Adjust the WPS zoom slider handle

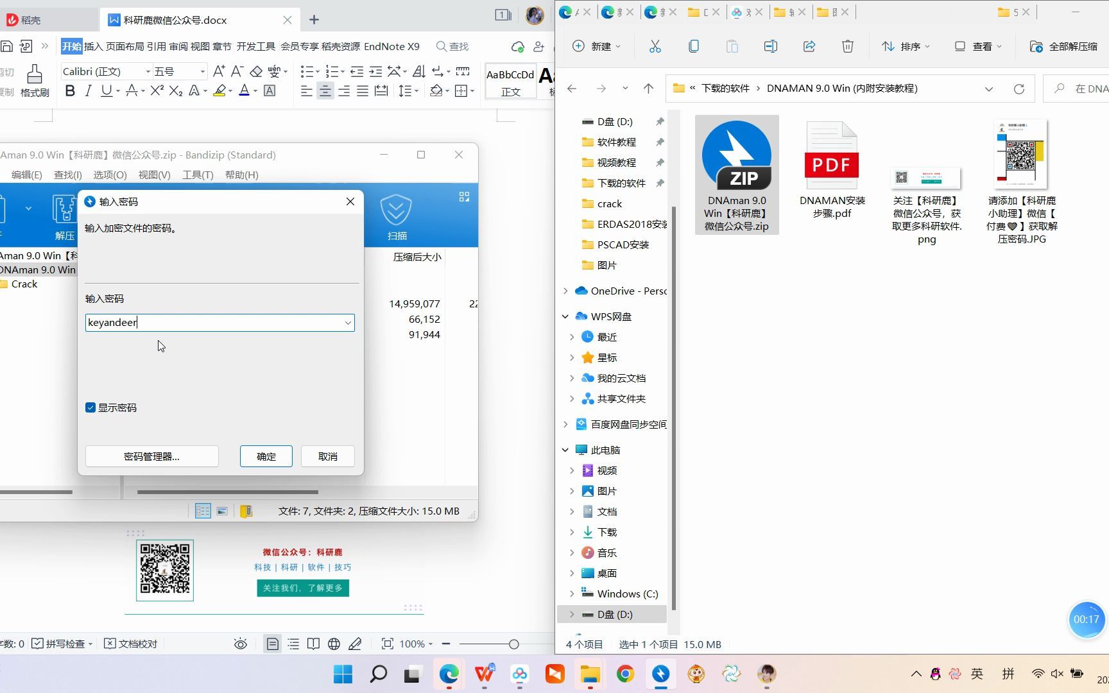tap(513, 644)
